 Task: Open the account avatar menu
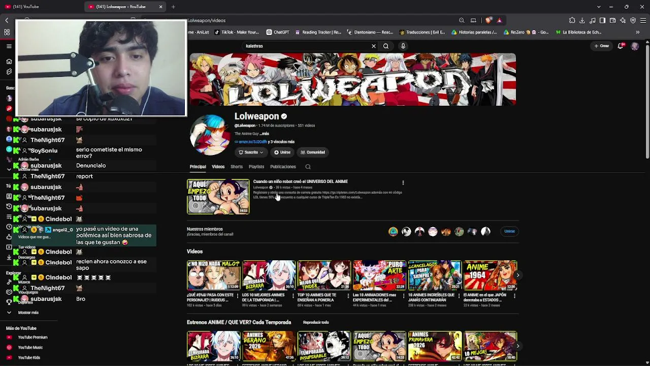click(635, 46)
